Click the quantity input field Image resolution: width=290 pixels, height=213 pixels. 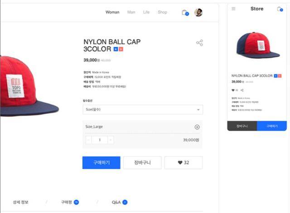tap(99, 140)
